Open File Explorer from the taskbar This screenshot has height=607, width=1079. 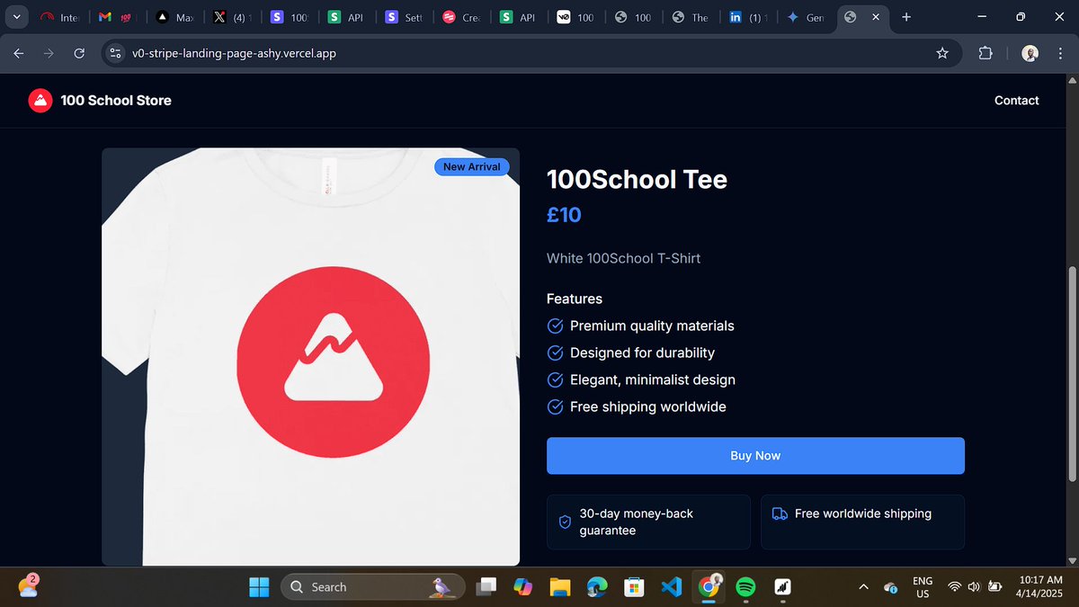pyautogui.click(x=560, y=587)
